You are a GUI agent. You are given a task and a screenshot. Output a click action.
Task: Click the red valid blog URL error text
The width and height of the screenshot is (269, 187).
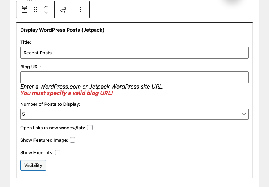pos(67,93)
